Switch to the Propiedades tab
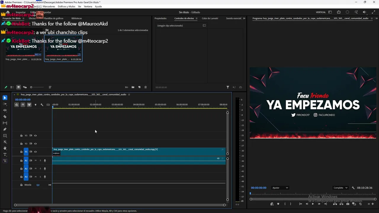 pyautogui.click(x=160, y=18)
